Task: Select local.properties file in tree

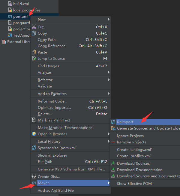Action: 27,10
